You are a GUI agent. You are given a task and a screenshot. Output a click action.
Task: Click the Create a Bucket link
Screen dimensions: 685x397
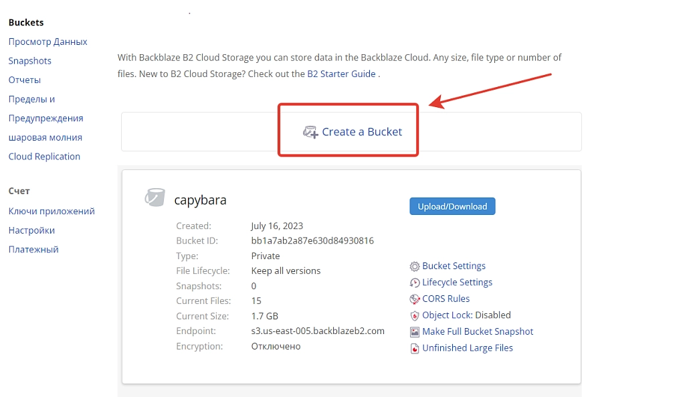[x=362, y=132]
